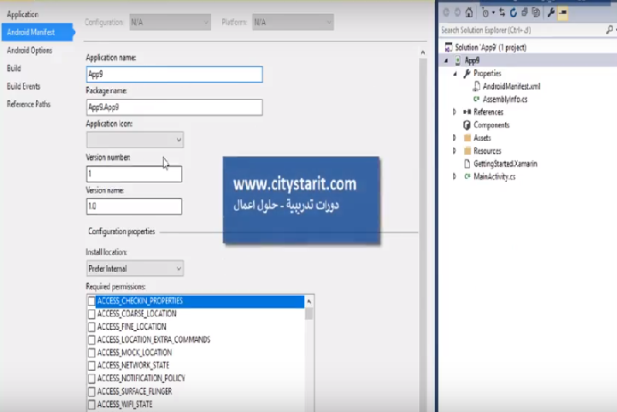Click the Application name field
The width and height of the screenshot is (617, 412).
point(174,74)
